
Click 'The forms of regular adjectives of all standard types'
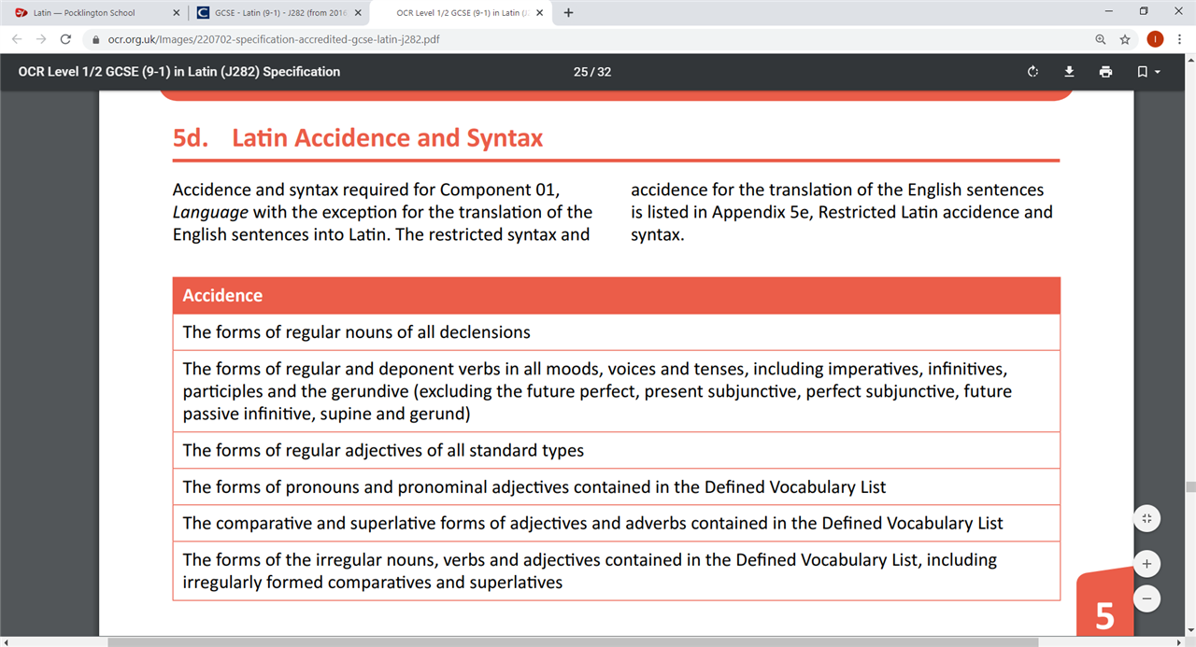click(617, 450)
